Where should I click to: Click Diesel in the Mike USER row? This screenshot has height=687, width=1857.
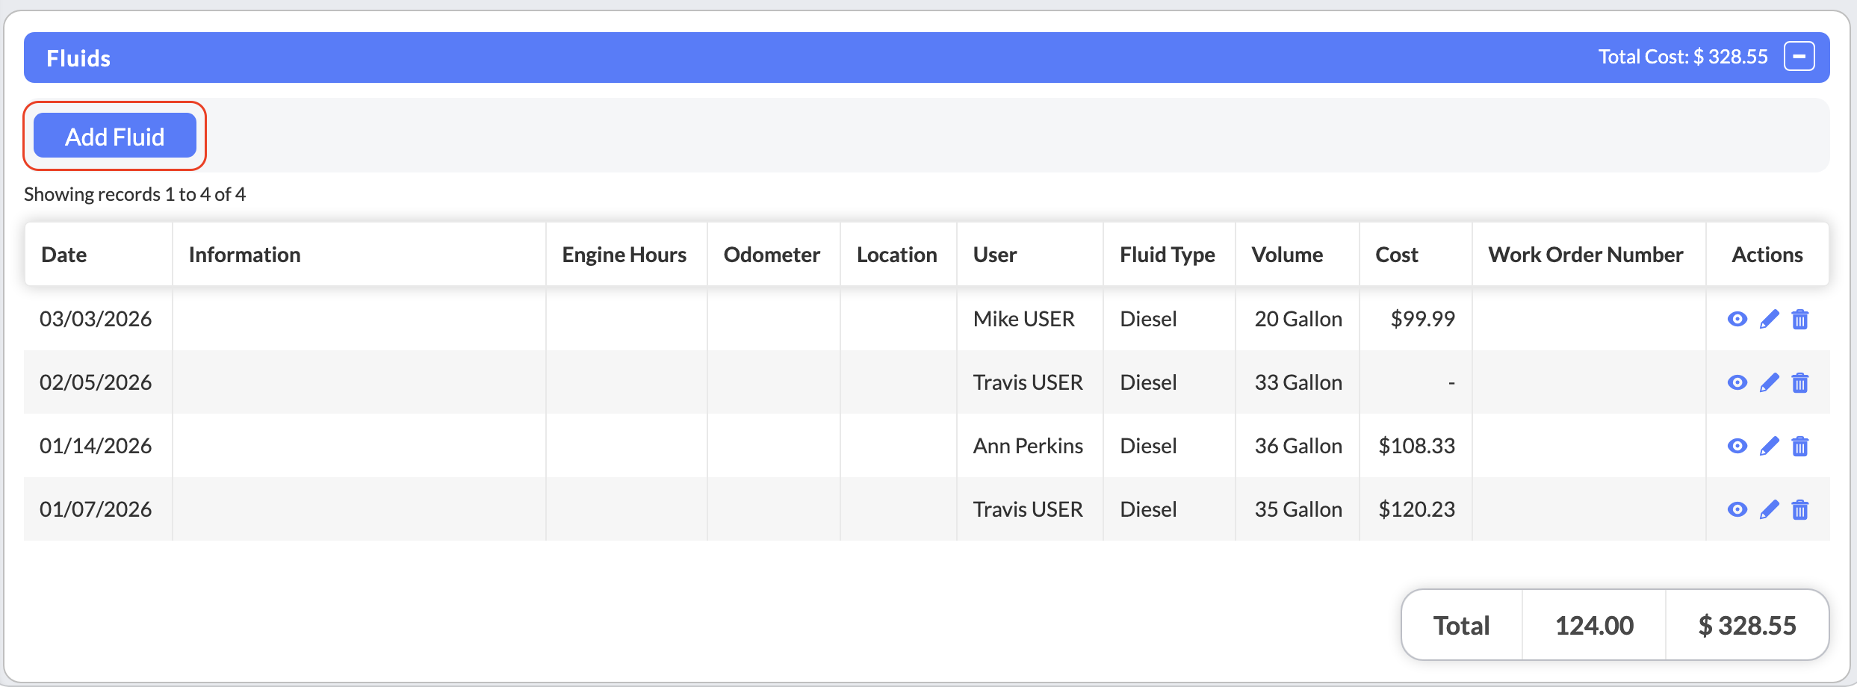click(x=1148, y=319)
